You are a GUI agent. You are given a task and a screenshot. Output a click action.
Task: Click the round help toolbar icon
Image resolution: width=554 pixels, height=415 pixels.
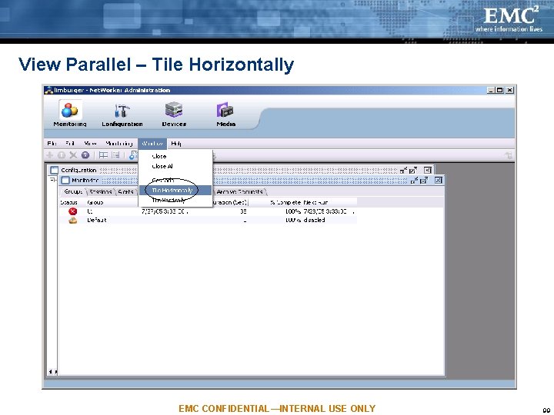85,155
